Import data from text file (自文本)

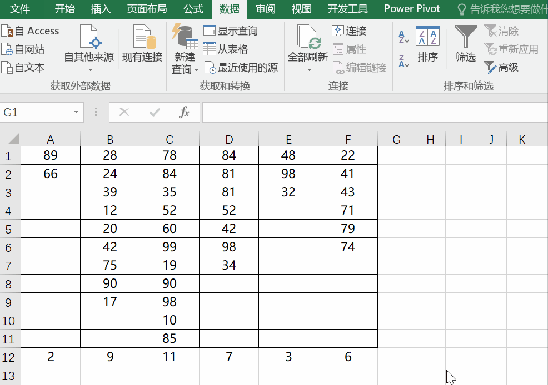click(x=23, y=67)
